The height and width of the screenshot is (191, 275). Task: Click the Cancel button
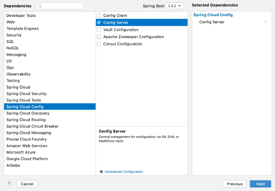click(x=27, y=184)
